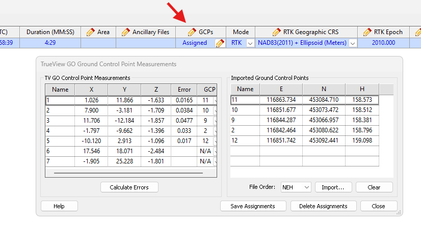This screenshot has width=421, height=225.
Task: Close the Ground Control Point dialog
Action: pos(379,206)
